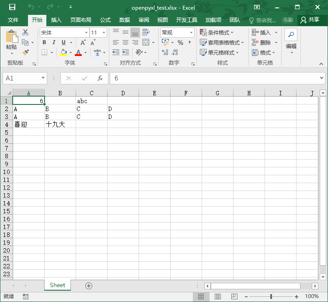Viewport: 328px width, 302px height.
Task: Switch to the 视图 View tab
Action: coord(163,20)
